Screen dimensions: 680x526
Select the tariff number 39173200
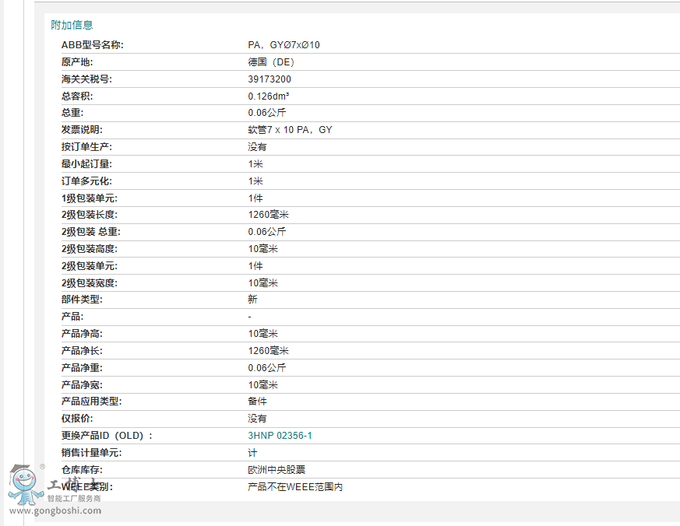tap(270, 79)
